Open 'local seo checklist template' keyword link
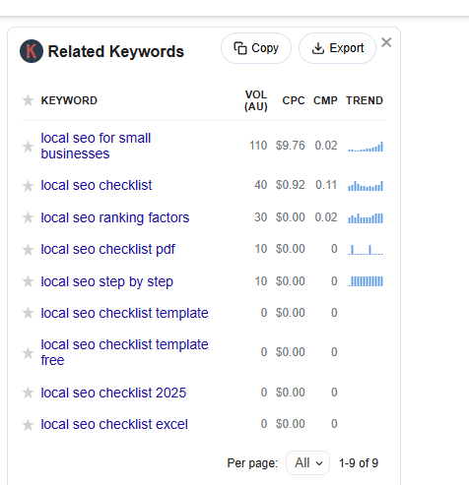The height and width of the screenshot is (485, 469). pos(124,313)
